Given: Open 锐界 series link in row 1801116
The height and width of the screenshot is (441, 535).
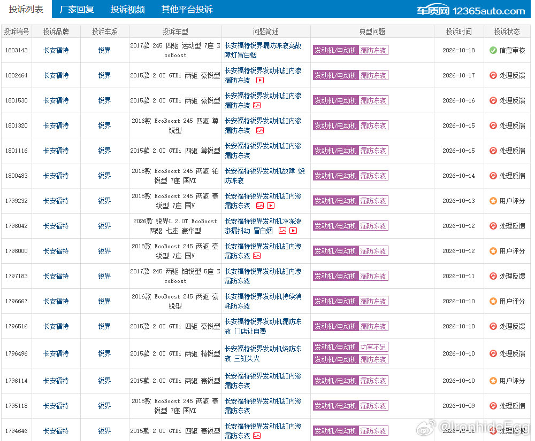Looking at the screenshot, I should (x=104, y=151).
